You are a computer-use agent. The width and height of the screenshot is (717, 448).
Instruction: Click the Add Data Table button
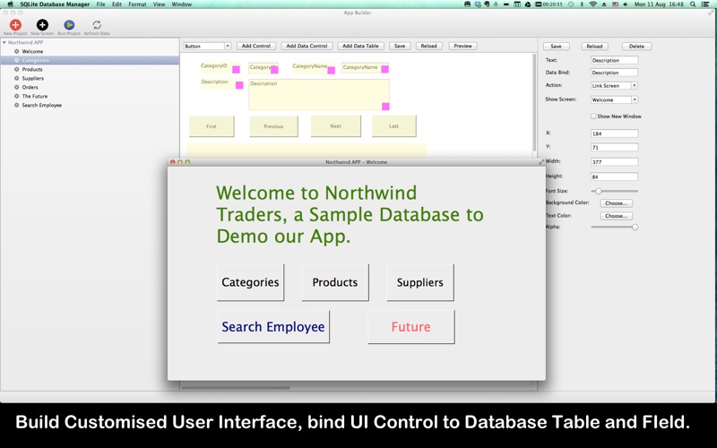[x=360, y=46]
